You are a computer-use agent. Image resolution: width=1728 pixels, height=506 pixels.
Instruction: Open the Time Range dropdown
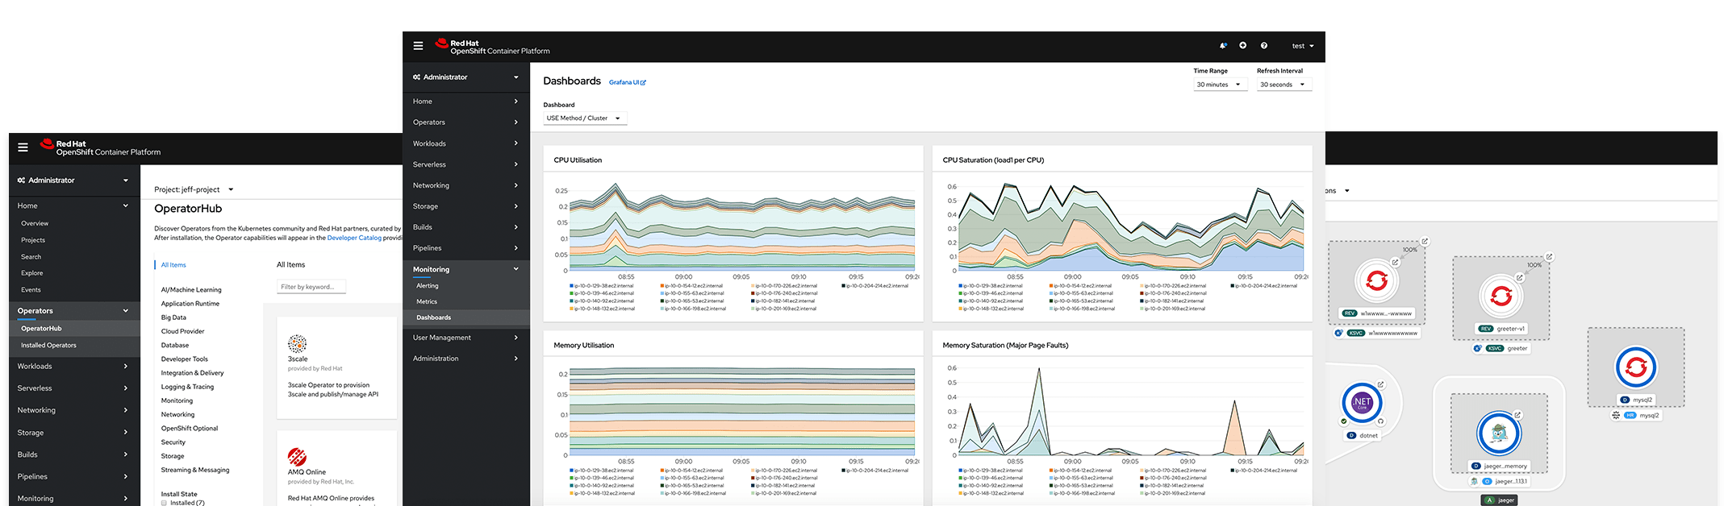1220,85
